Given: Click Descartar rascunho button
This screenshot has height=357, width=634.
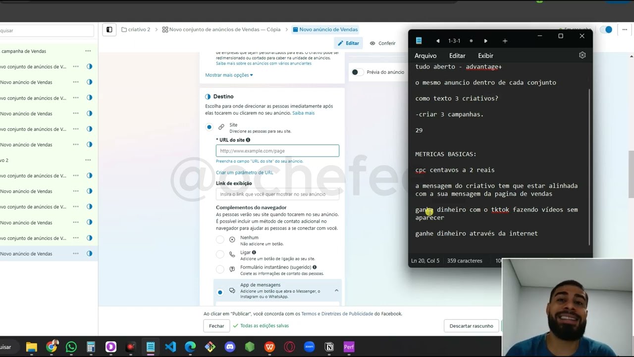Looking at the screenshot, I should click(x=471, y=326).
